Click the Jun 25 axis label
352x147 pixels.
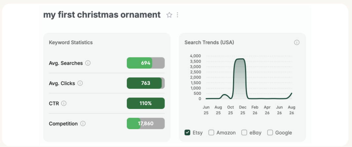206,110
